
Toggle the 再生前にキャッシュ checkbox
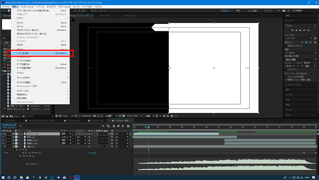(x=286, y=46)
